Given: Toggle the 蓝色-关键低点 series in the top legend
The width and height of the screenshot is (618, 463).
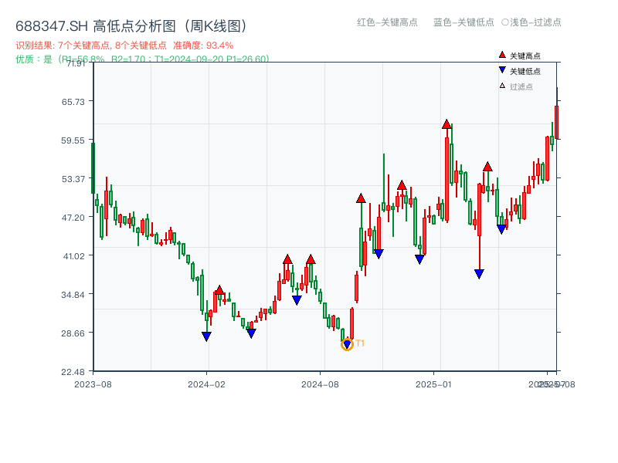Looking at the screenshot, I should pos(463,22).
